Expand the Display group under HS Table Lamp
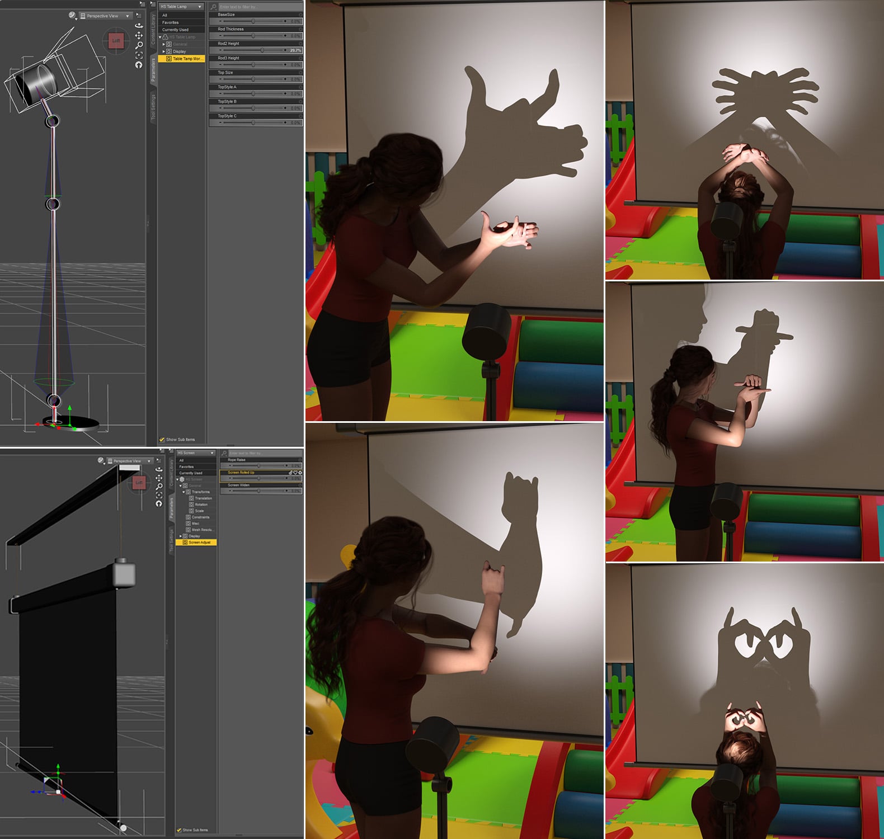Screen dimensions: 884x839 point(164,51)
